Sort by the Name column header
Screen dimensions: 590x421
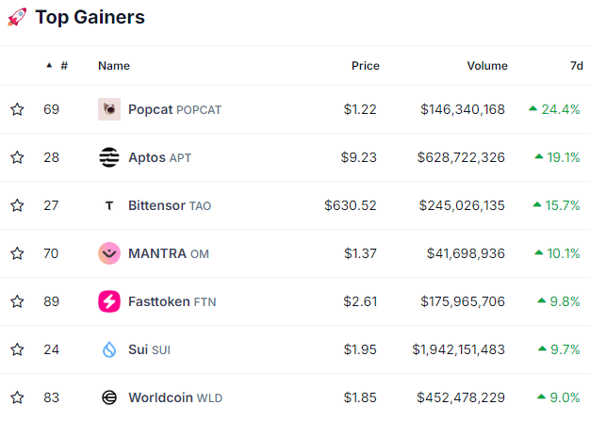point(114,66)
